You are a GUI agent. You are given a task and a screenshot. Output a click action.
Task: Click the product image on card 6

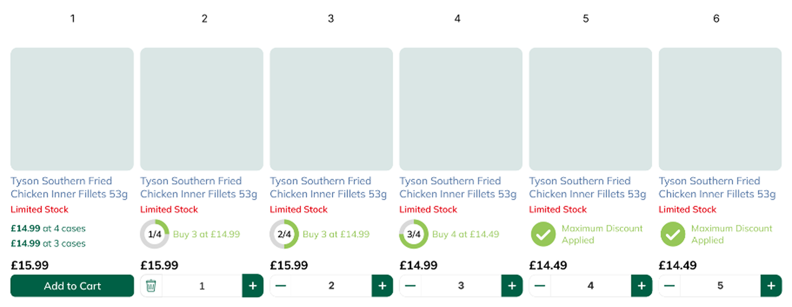pyautogui.click(x=720, y=109)
